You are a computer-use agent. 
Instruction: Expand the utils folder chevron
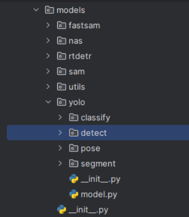click(48, 86)
